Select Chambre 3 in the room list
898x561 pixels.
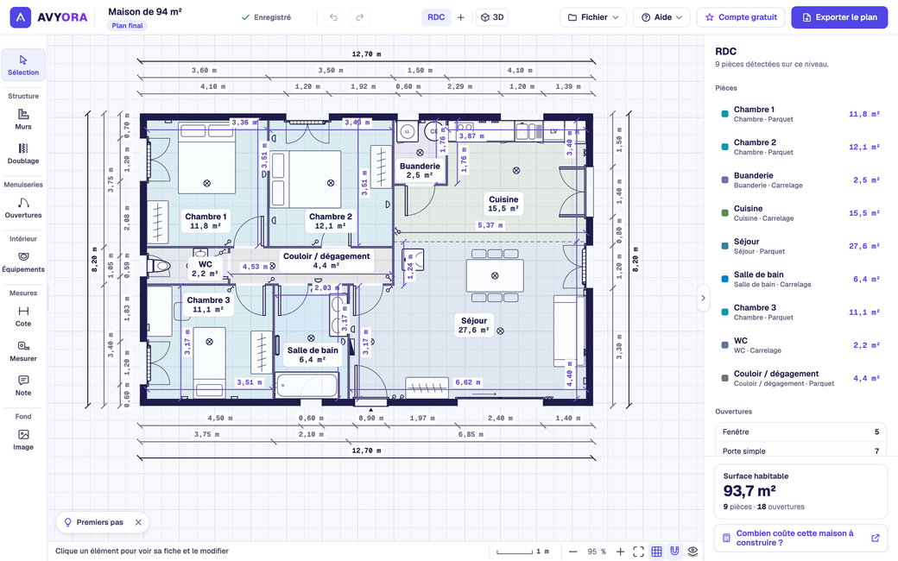(x=800, y=312)
